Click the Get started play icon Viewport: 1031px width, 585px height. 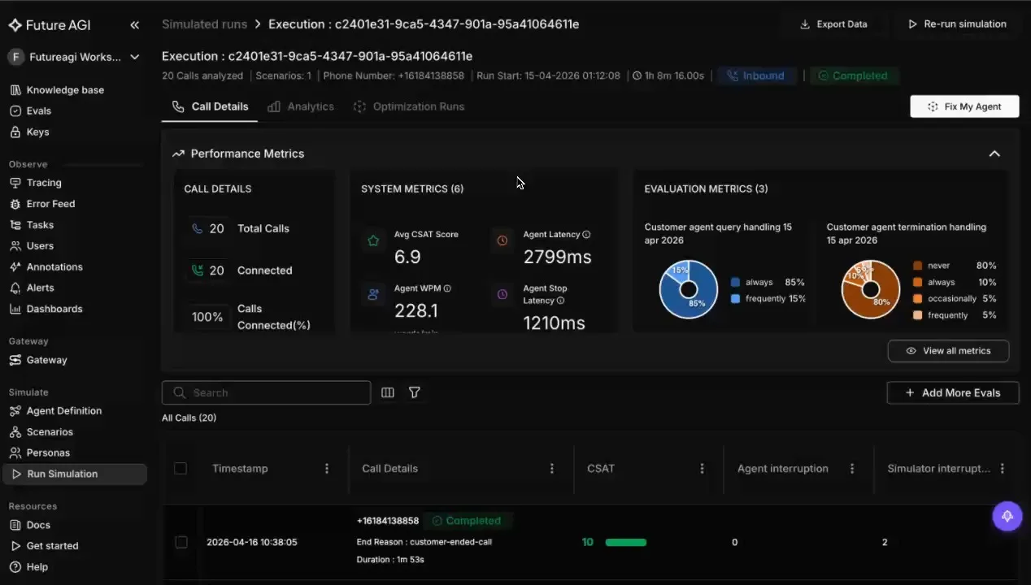point(15,546)
